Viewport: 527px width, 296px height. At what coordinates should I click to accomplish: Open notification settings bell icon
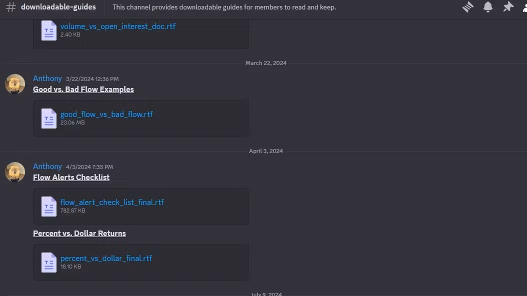pyautogui.click(x=487, y=7)
